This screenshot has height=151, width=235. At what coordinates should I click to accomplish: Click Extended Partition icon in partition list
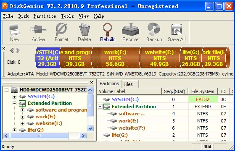tap(107, 107)
